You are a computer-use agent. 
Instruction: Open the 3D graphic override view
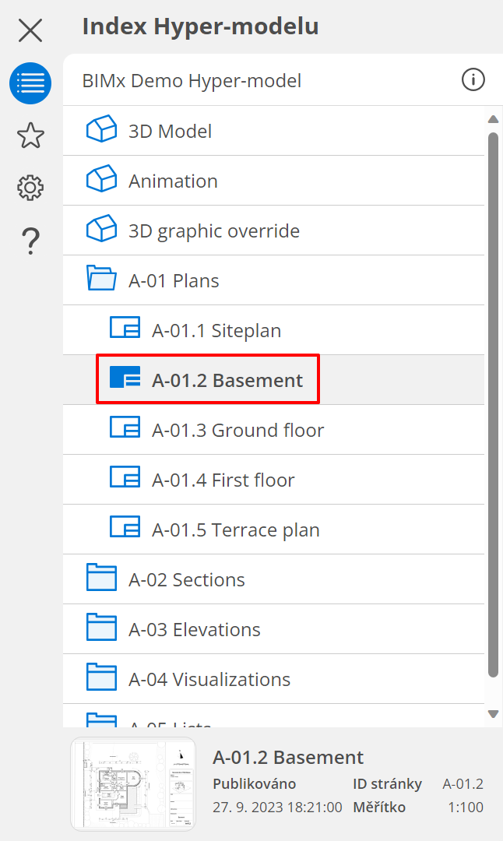pyautogui.click(x=213, y=230)
